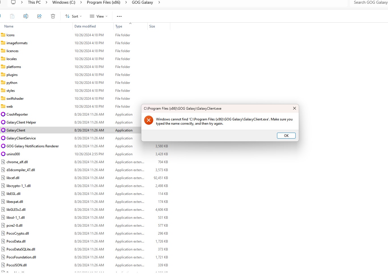Image resolution: width=388 pixels, height=274 pixels.
Task: Open the View dropdown
Action: (x=99, y=16)
